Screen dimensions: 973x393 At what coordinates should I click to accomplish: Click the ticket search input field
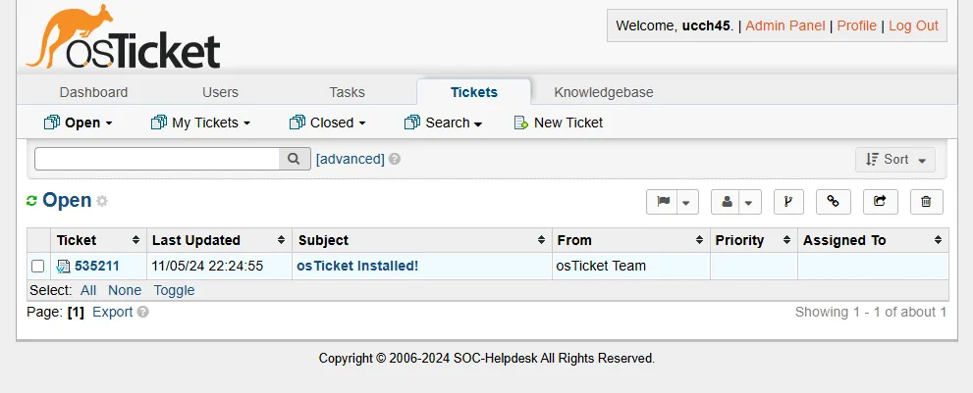coord(157,159)
